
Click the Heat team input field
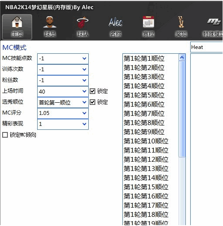coord(206,47)
